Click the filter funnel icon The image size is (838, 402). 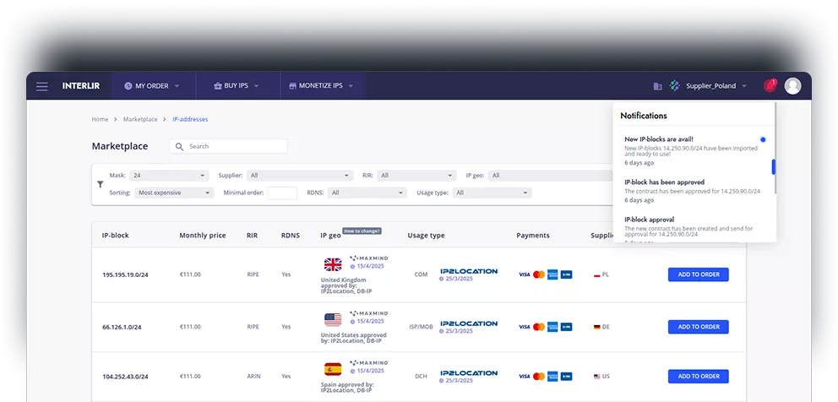tap(100, 184)
